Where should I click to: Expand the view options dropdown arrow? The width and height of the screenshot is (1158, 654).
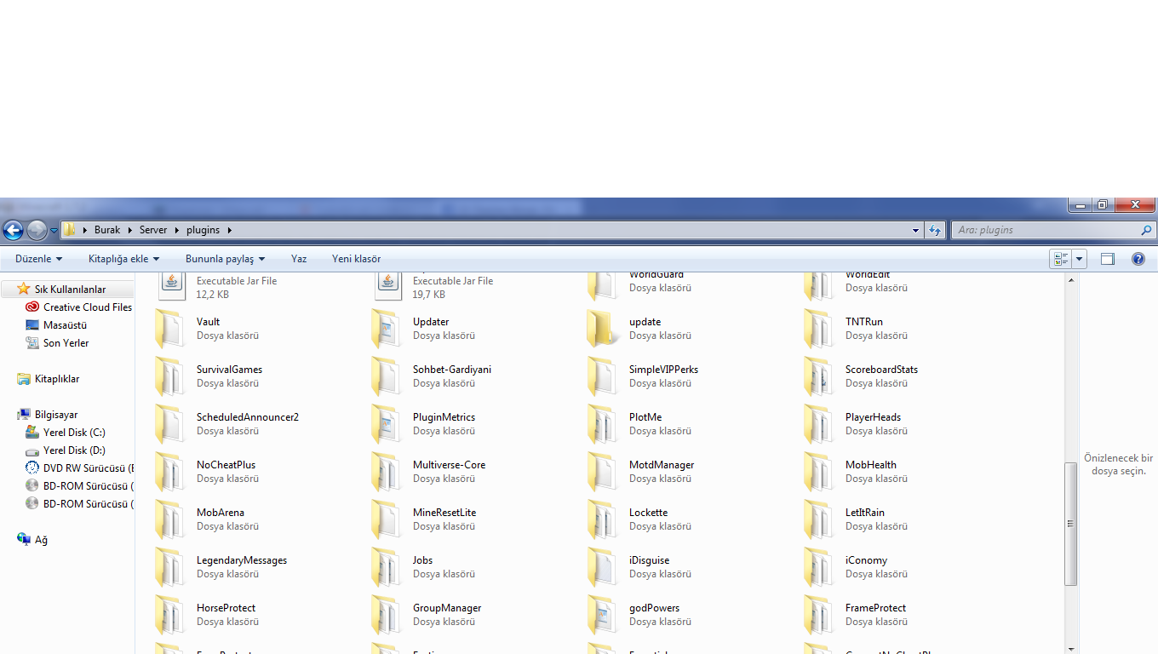tap(1080, 259)
